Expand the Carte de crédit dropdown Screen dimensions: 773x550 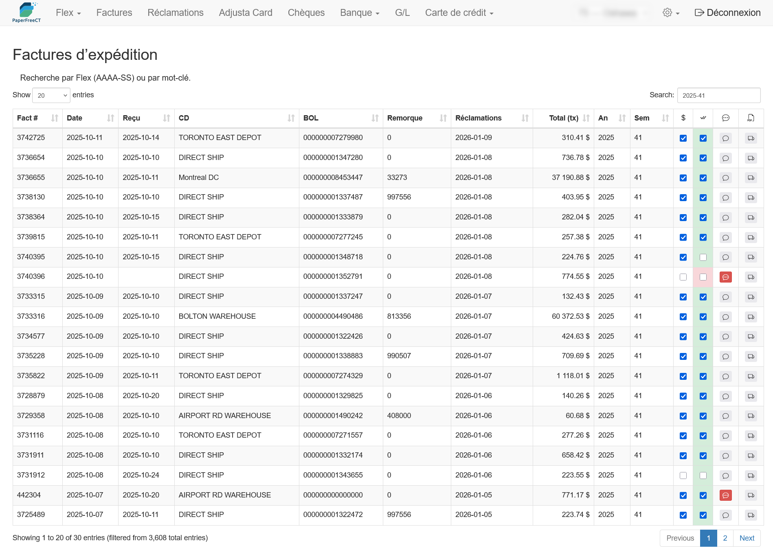tap(459, 13)
